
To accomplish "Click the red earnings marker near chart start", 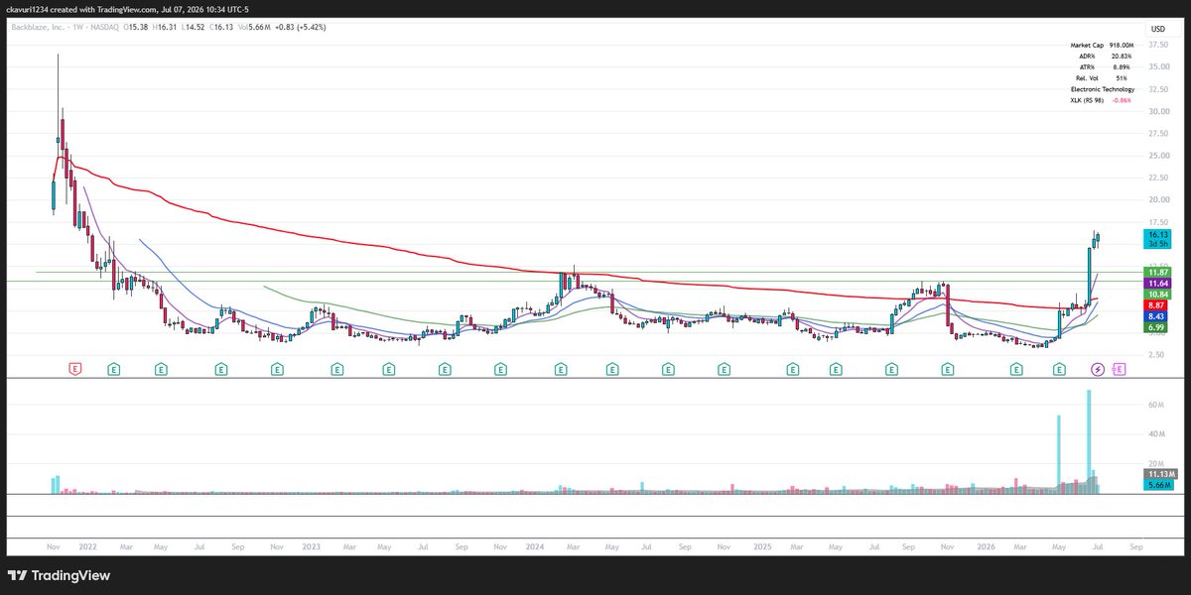I will [x=74, y=369].
